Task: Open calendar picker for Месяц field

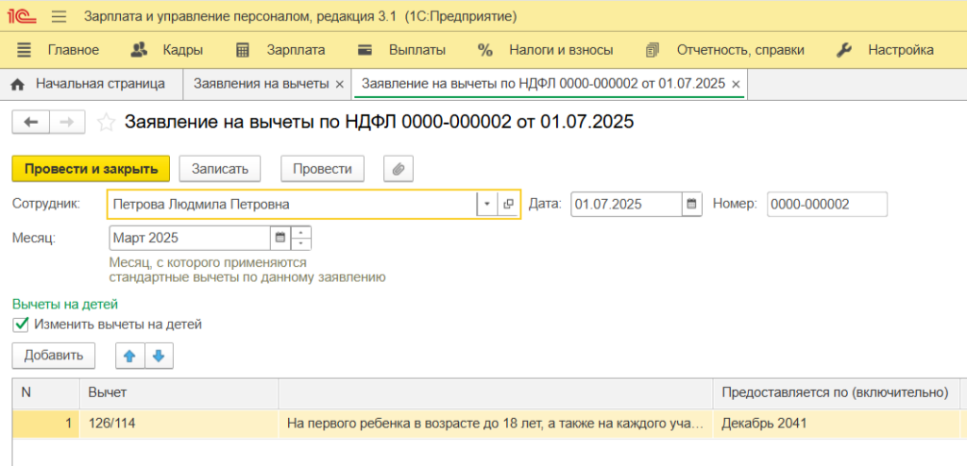Action: (280, 238)
